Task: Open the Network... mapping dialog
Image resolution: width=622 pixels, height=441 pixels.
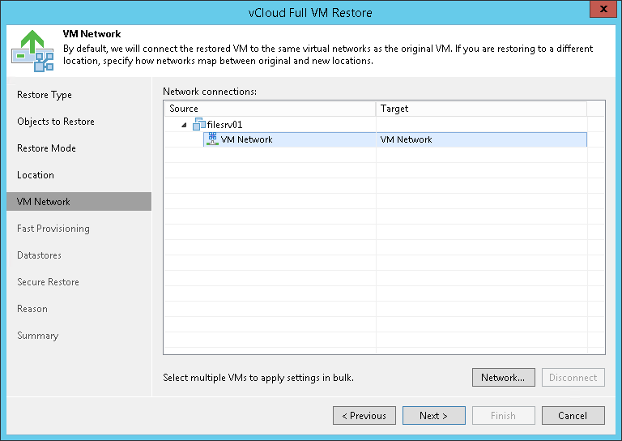Action: pyautogui.click(x=503, y=377)
